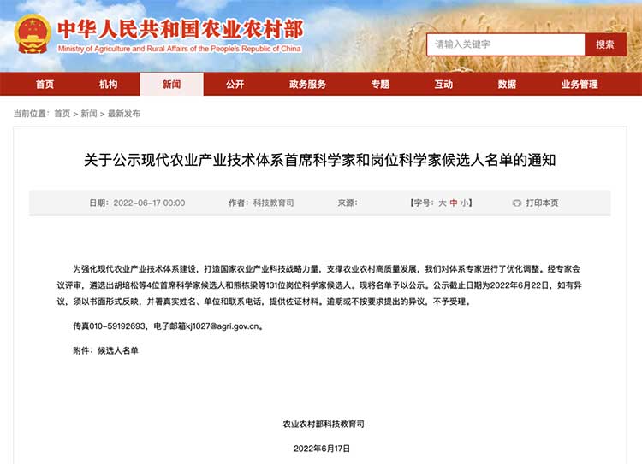Open the 政务服务 menu item
This screenshot has width=642, height=464.
click(x=307, y=85)
